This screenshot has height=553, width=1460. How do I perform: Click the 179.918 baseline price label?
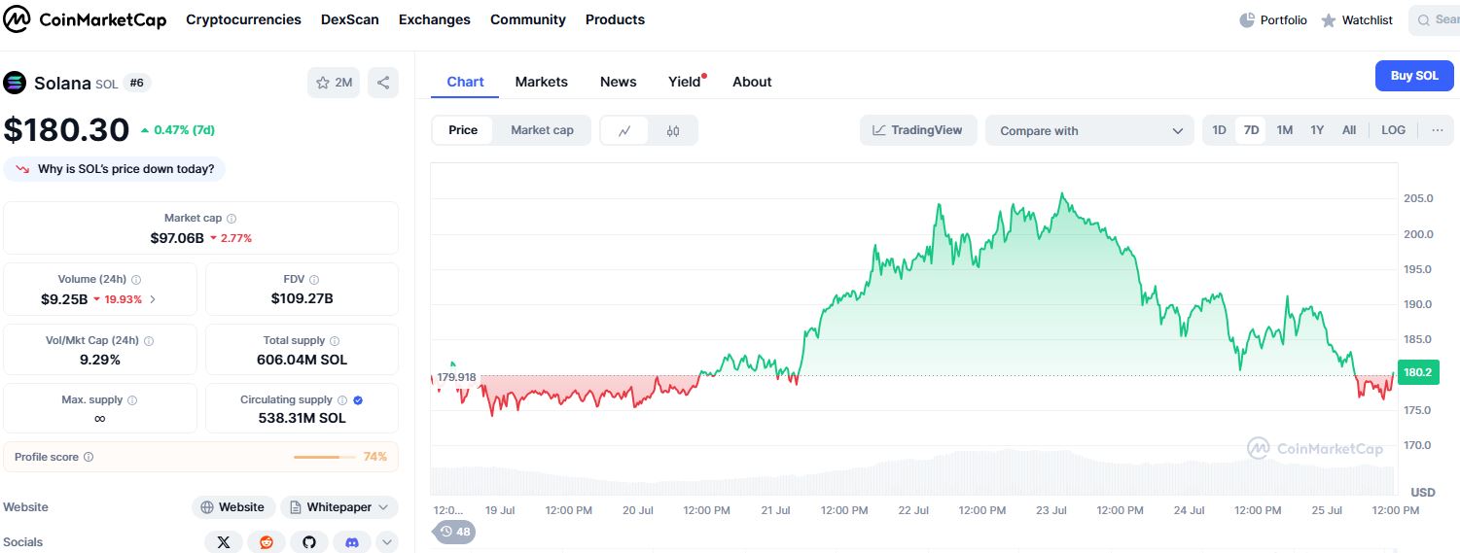[456, 377]
